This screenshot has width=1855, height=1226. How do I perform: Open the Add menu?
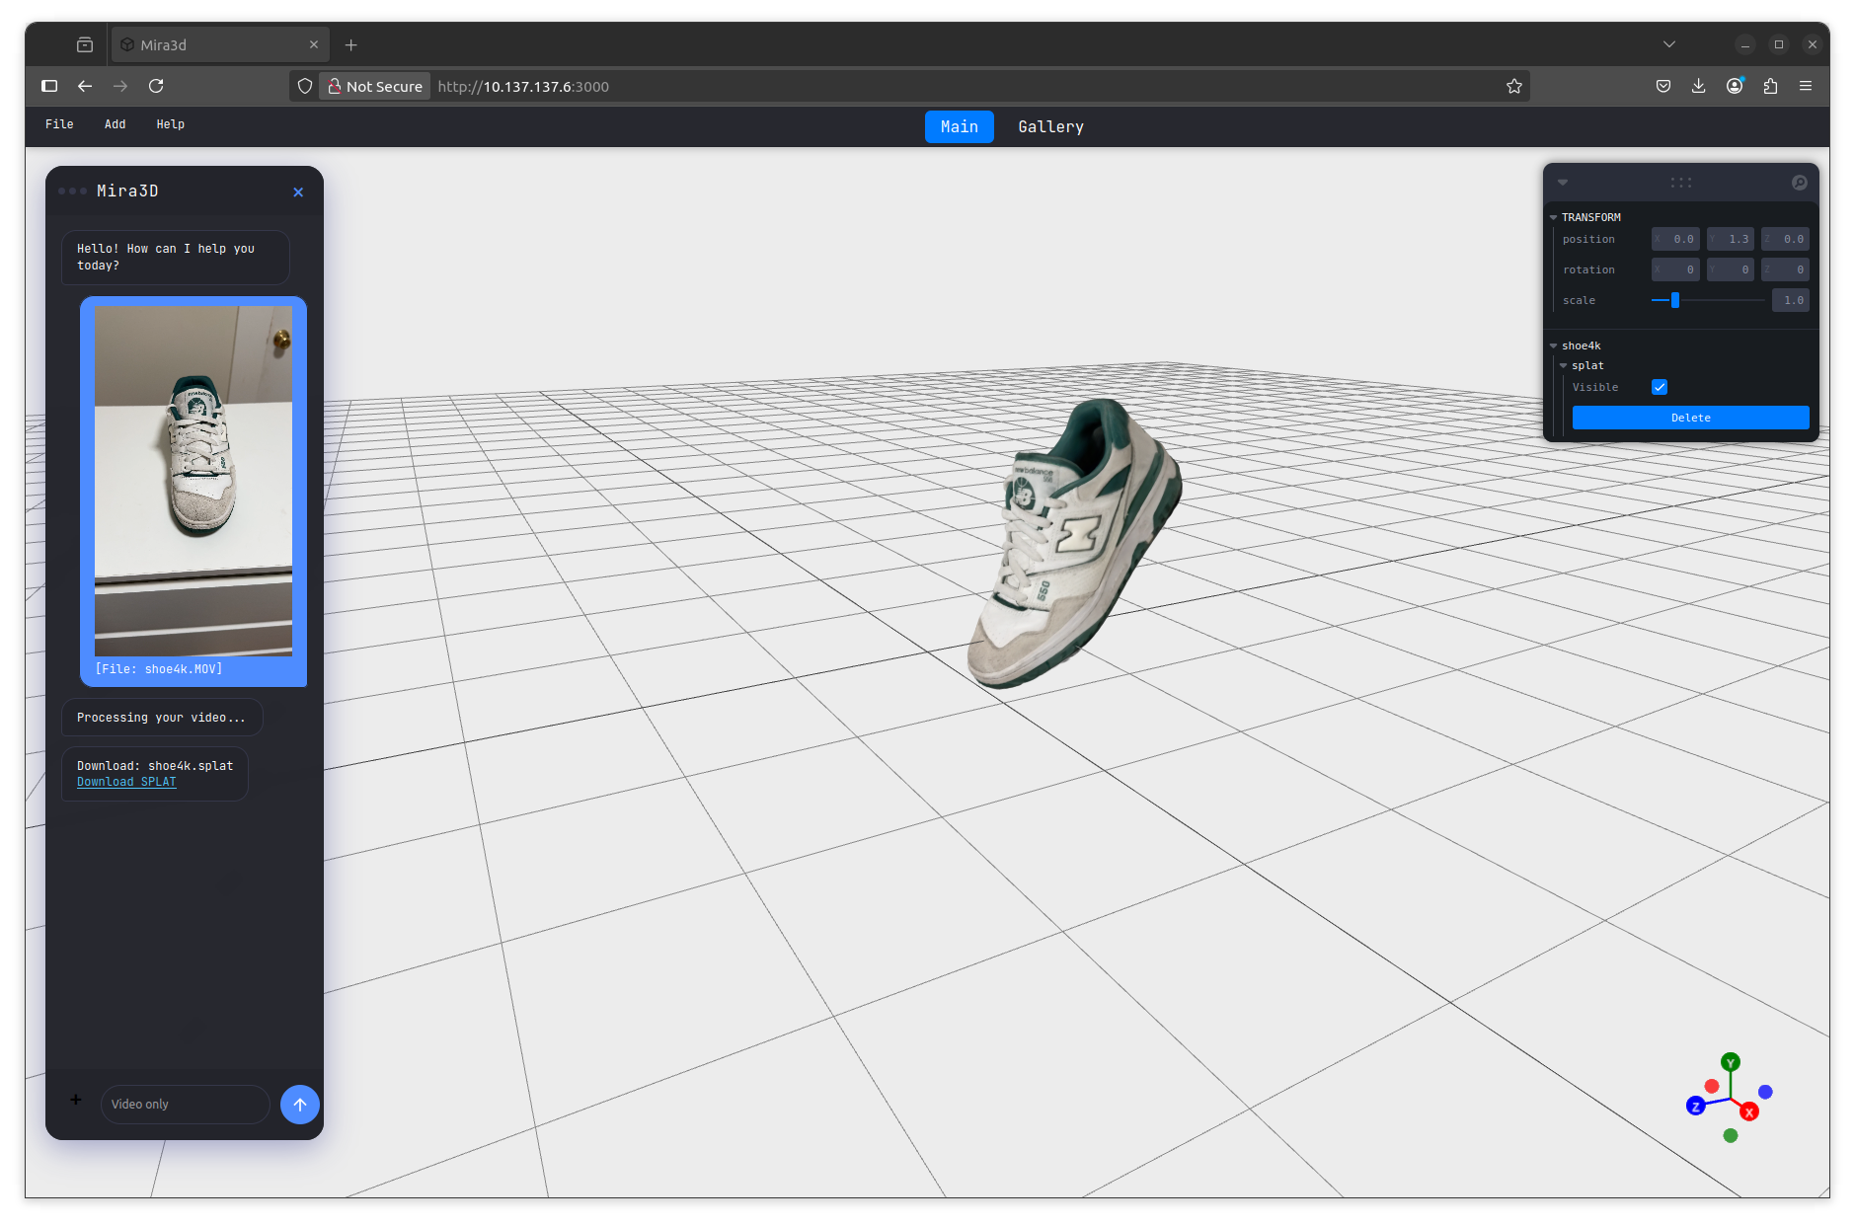pos(115,123)
